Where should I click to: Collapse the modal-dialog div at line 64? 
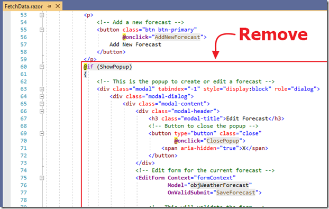pos(42,96)
